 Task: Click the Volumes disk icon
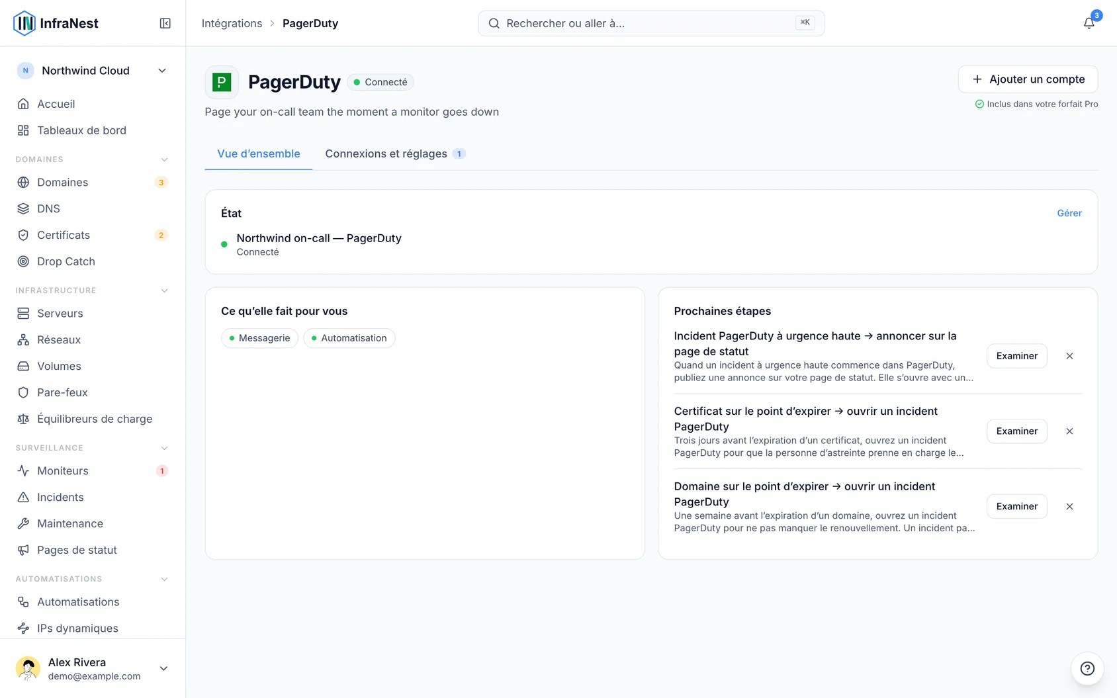[23, 366]
